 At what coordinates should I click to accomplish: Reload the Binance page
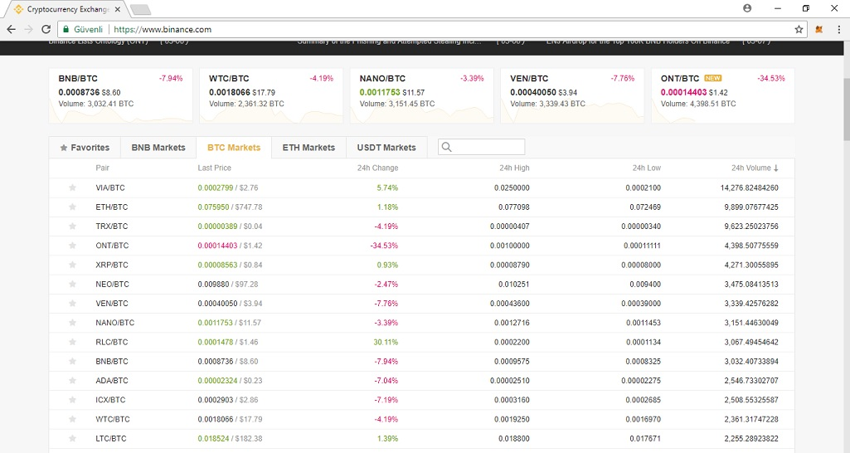[46, 29]
